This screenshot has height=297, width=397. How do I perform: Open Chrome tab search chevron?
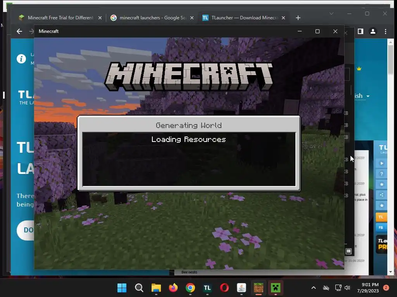[331, 14]
